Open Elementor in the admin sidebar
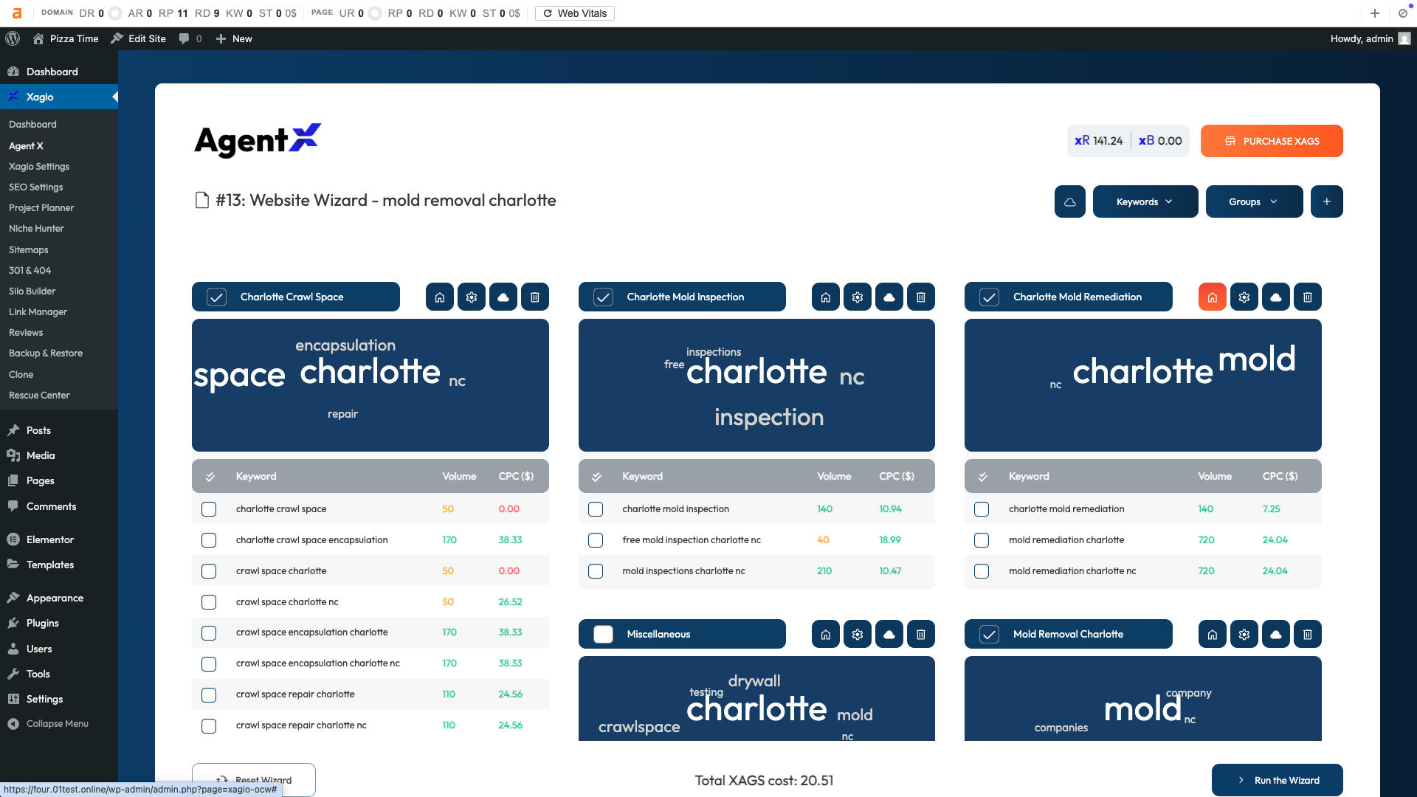The width and height of the screenshot is (1417, 797). tap(50, 539)
